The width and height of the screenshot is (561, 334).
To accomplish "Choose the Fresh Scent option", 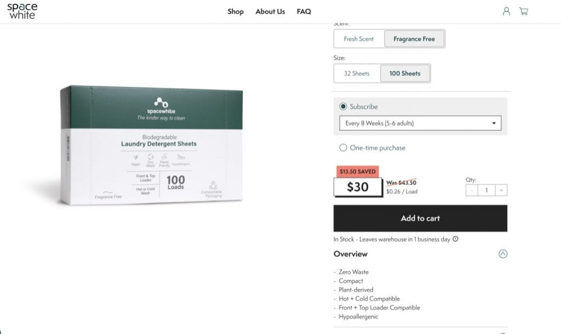I will pos(359,39).
